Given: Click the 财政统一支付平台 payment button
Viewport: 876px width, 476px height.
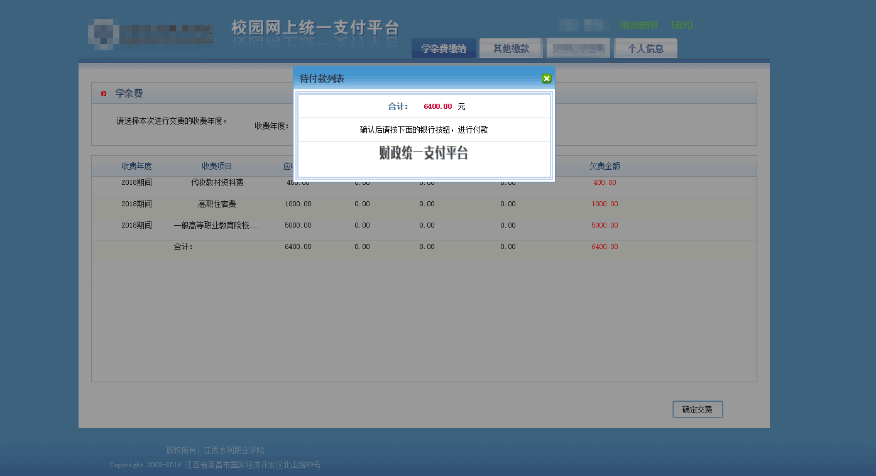Looking at the screenshot, I should (x=424, y=153).
